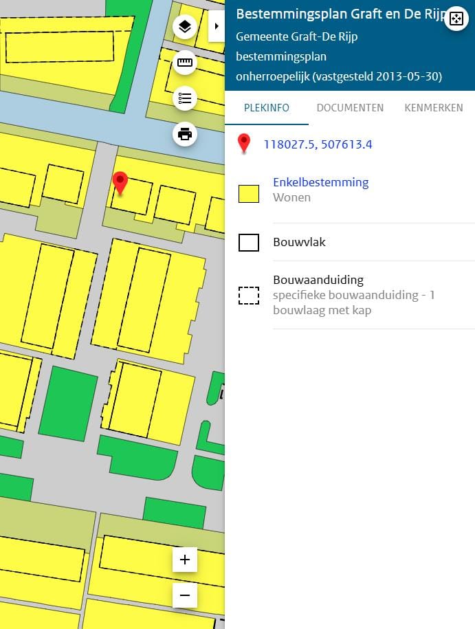Open the Enkelbestemming link
475x629 pixels.
click(320, 182)
